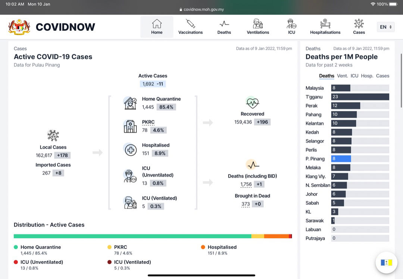This screenshot has width=403, height=279.
Task: Click the Home Quarantine house icon
Action: point(130,103)
